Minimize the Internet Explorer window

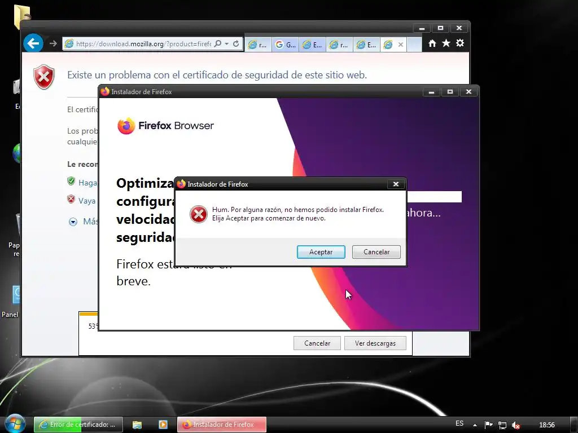[422, 28]
